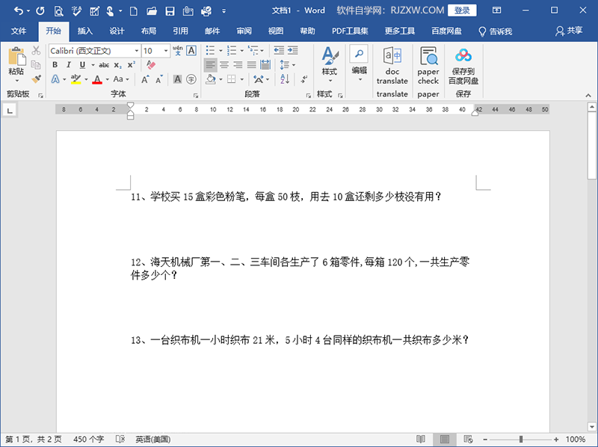
Task: Open Print Preview from quick access toolbar
Action: point(58,10)
